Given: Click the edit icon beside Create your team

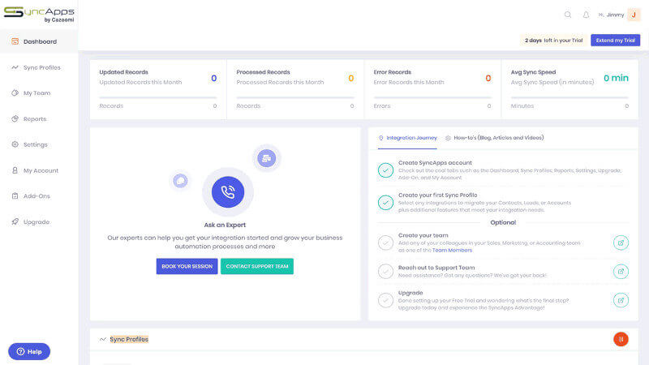Looking at the screenshot, I should pos(621,242).
